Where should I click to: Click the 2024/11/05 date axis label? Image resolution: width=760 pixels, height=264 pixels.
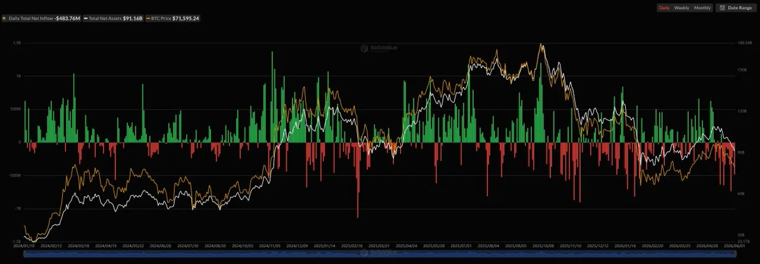[271, 245]
